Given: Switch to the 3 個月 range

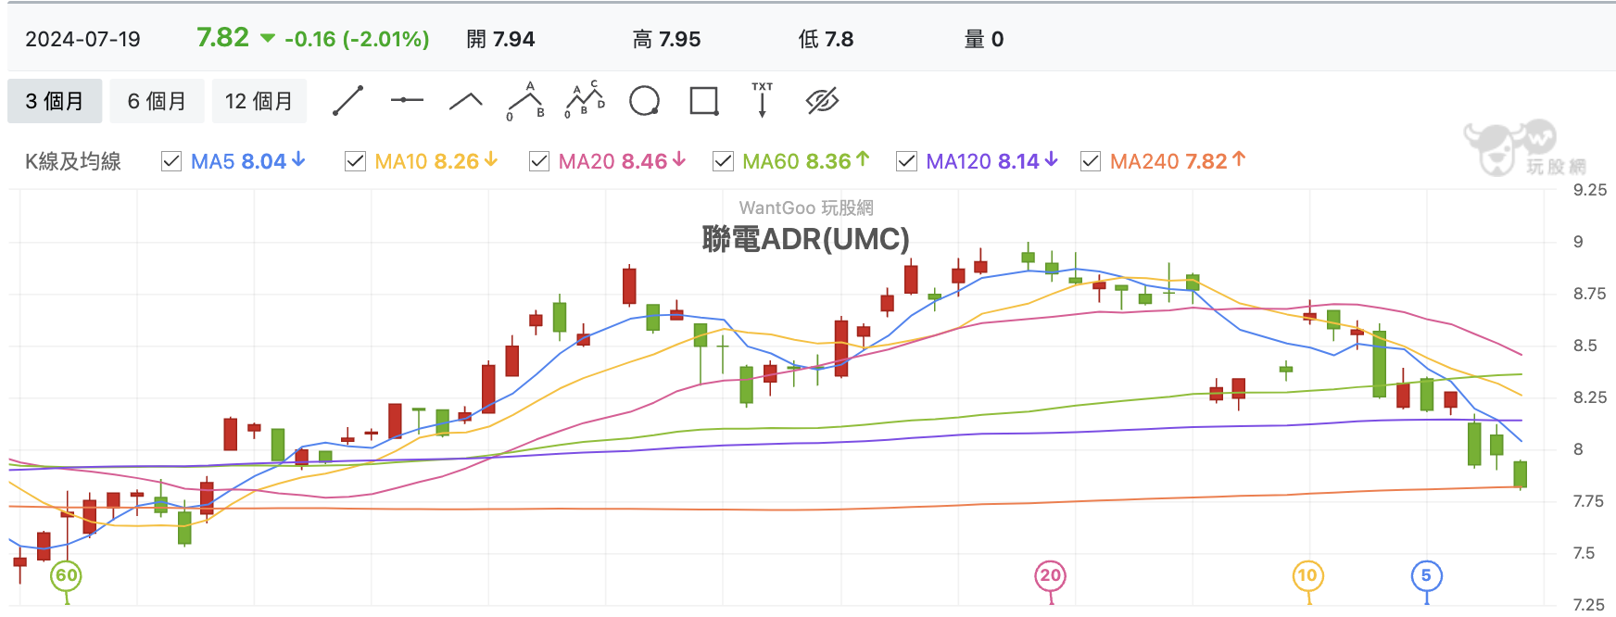Looking at the screenshot, I should (55, 101).
